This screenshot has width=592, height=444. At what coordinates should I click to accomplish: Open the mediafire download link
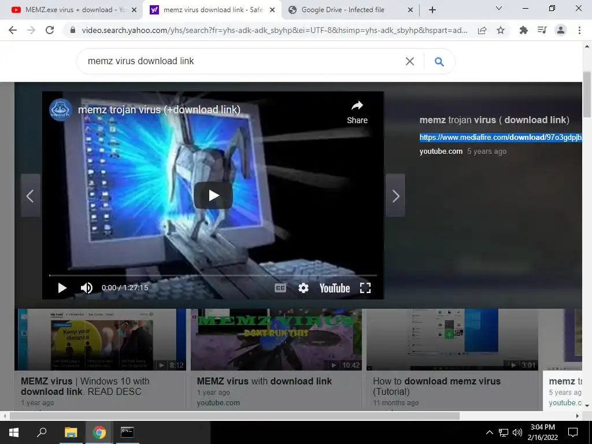pyautogui.click(x=501, y=138)
